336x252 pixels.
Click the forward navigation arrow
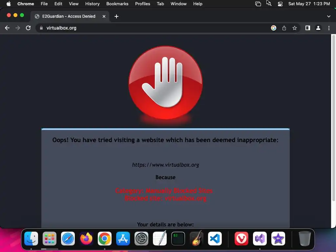(x=18, y=28)
